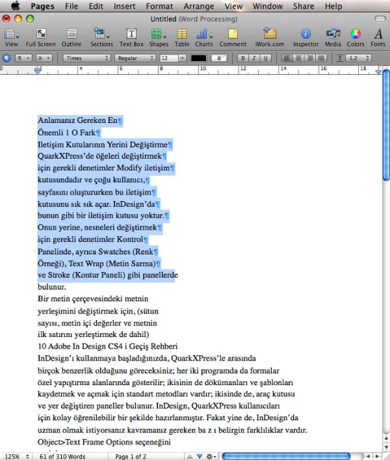
Task: Open the Pages menu
Action: point(42,6)
